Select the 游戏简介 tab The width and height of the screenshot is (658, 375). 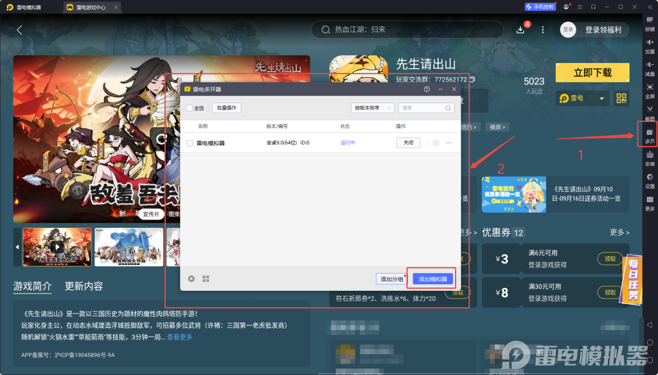pos(33,286)
